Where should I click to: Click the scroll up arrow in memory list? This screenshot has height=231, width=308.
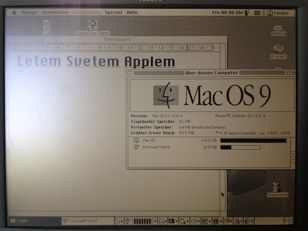point(293,154)
